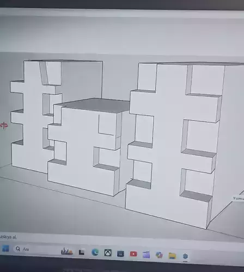The width and height of the screenshot is (244, 272).
Task: Launch the colorful Copilot icon on taskbar
Action: tap(159, 255)
